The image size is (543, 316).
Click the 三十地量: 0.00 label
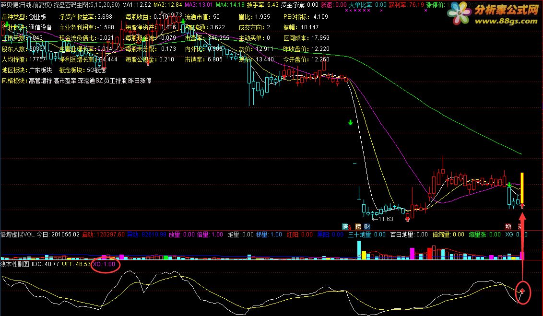[x=367, y=234]
